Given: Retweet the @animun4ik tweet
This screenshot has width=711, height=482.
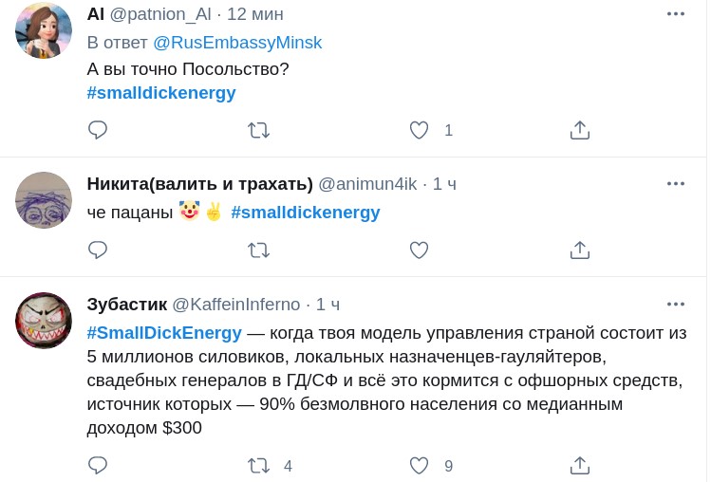Looking at the screenshot, I should point(258,250).
